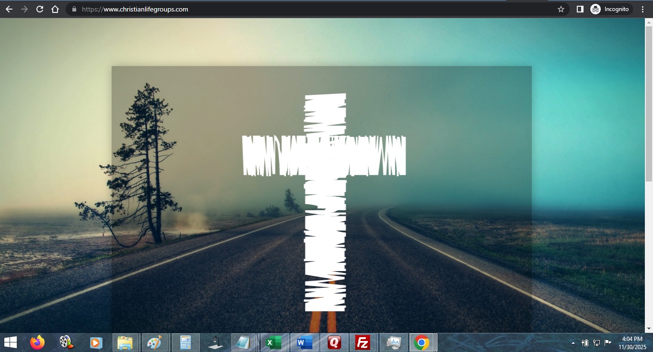Click the browser back arrow

click(x=9, y=9)
